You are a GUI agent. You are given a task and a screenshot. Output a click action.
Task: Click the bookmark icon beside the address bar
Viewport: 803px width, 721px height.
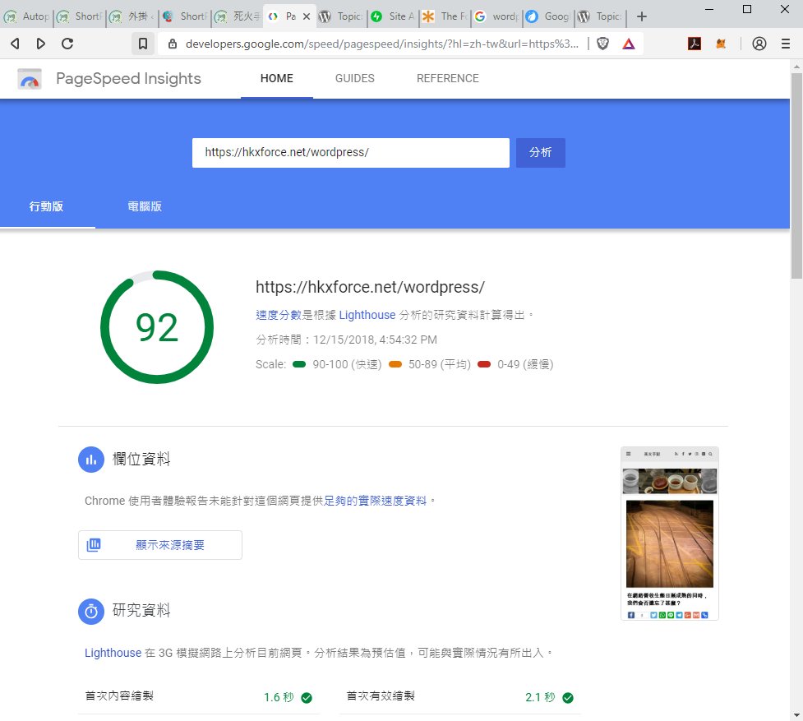143,44
